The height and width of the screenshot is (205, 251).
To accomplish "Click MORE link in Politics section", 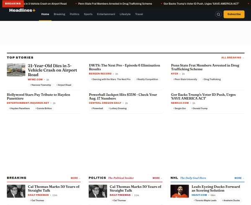I will click(157, 178).
